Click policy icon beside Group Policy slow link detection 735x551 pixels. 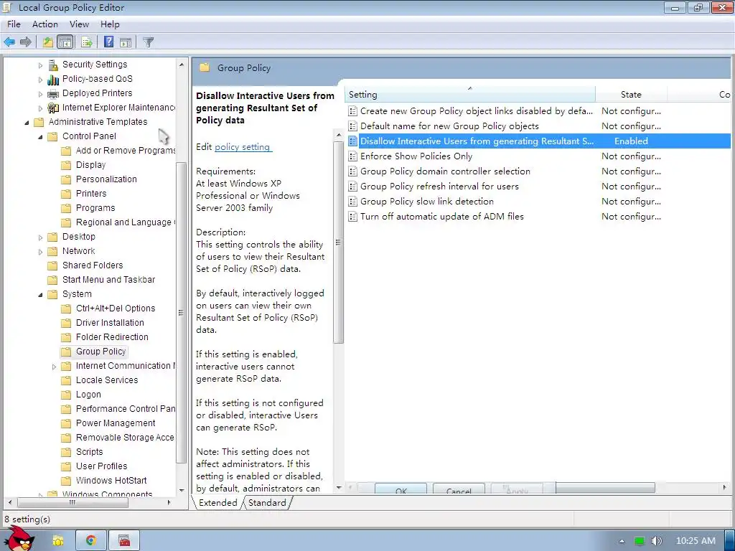(352, 202)
